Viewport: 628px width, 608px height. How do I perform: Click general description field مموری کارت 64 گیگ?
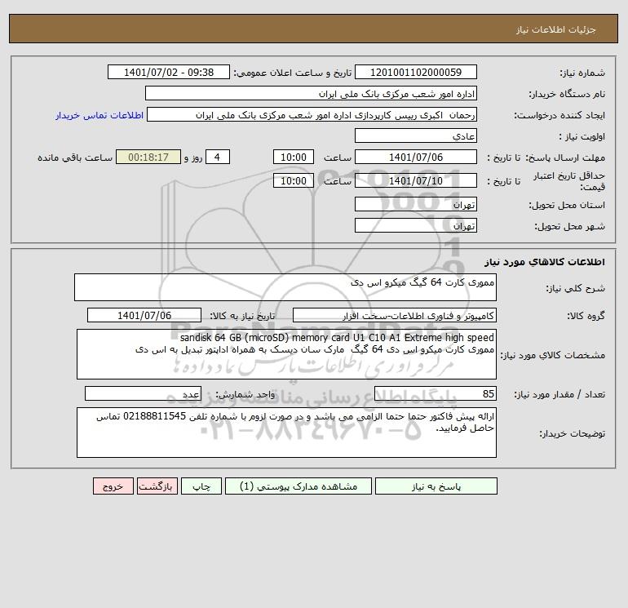pos(285,287)
